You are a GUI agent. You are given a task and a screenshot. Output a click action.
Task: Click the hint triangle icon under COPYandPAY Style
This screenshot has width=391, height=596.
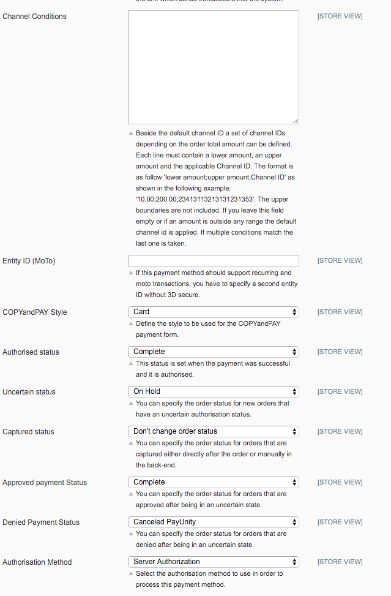pyautogui.click(x=130, y=324)
